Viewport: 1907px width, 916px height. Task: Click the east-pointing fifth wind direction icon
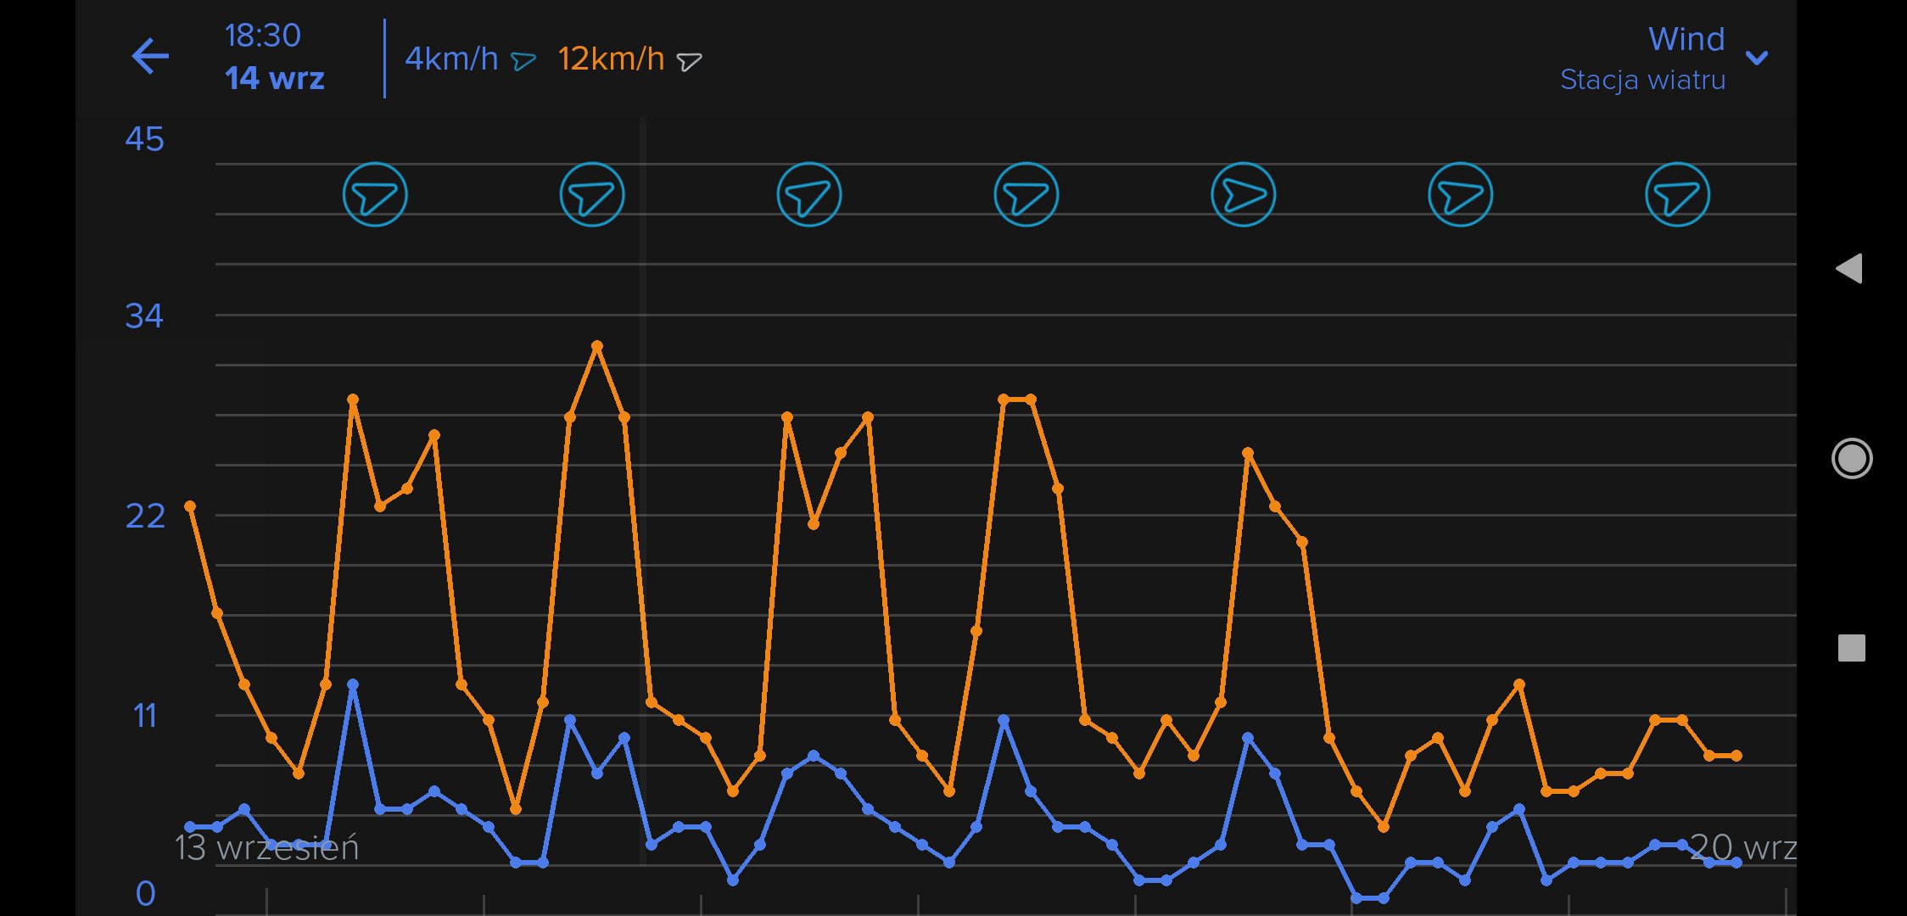(x=1244, y=194)
